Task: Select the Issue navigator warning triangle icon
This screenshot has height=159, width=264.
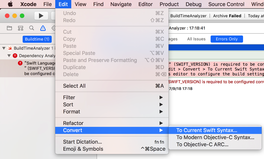Action: tap(43, 28)
